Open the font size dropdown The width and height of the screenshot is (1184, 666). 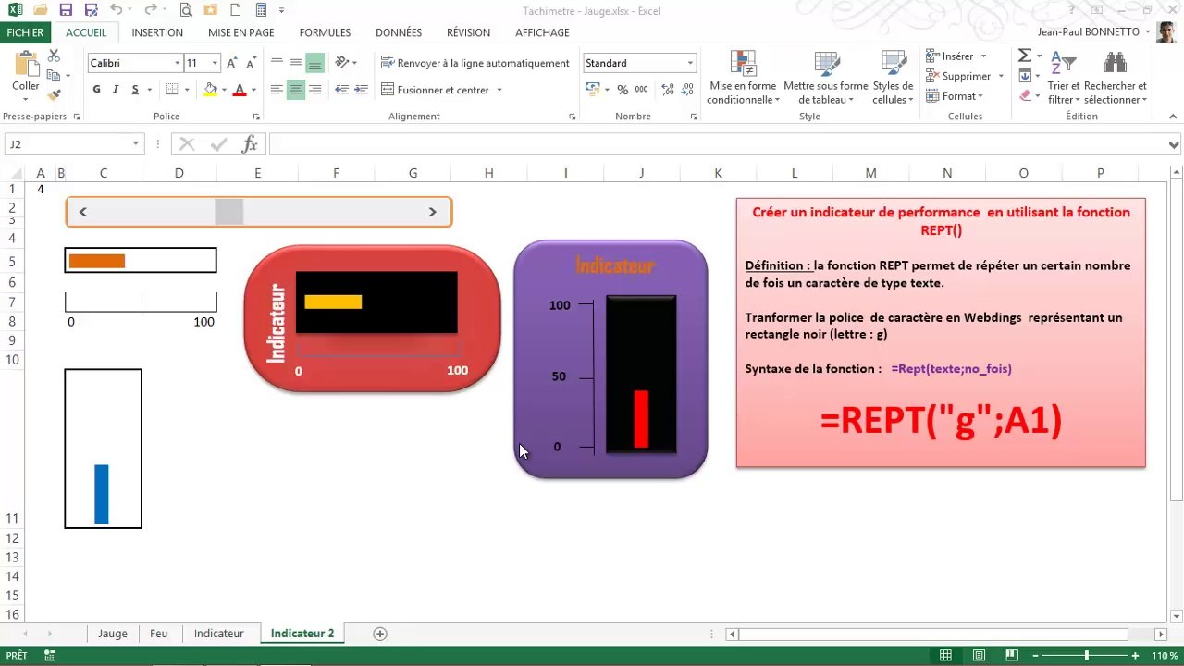click(215, 63)
